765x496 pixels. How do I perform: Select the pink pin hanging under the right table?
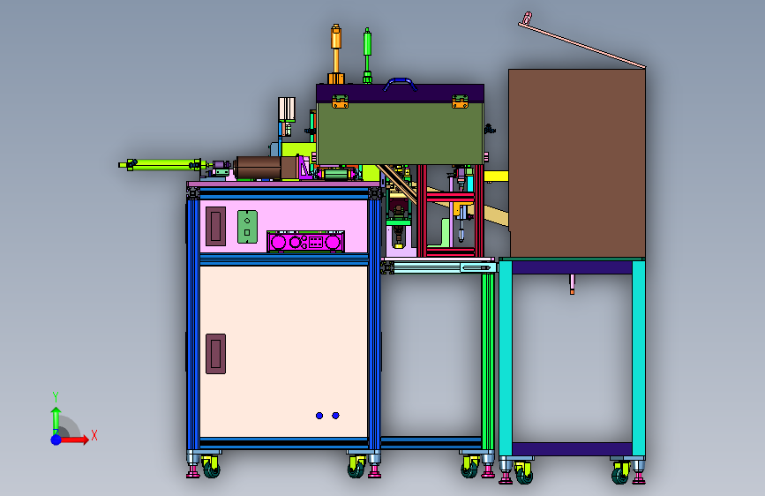click(573, 284)
